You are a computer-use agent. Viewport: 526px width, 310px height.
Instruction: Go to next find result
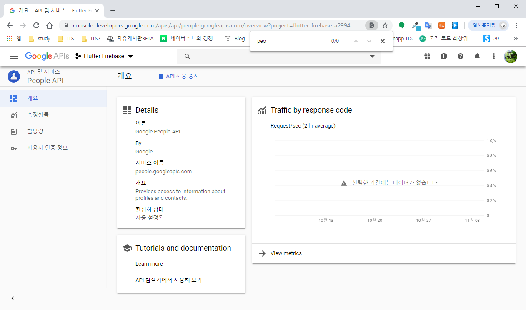point(369,41)
